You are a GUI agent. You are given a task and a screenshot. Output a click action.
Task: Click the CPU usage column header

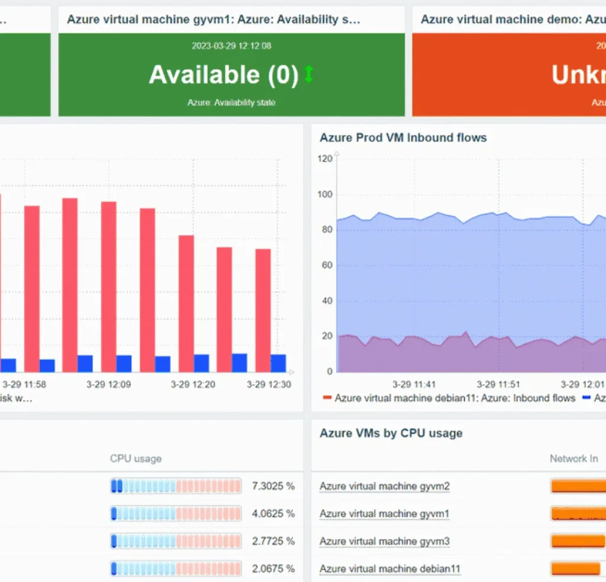[136, 459]
